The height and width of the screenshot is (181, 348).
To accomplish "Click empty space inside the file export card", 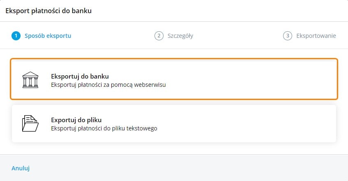I will click(x=255, y=123).
